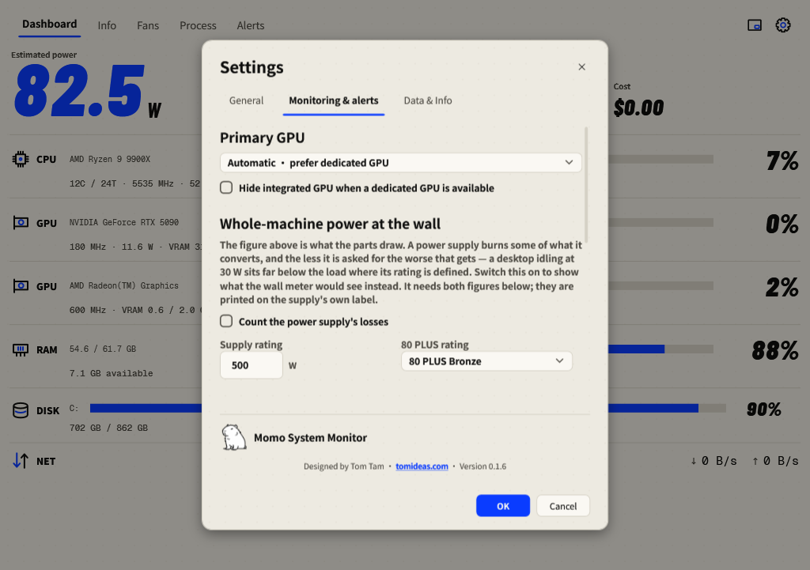The image size is (810, 570).
Task: Select the Monitoring & alerts tab
Action: [334, 100]
